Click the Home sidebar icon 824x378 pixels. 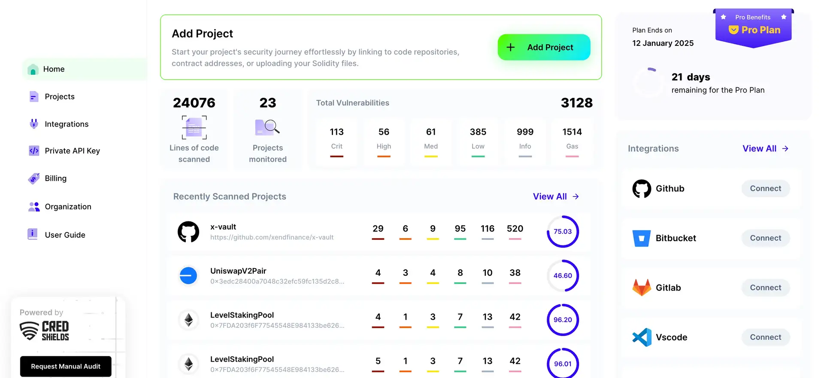tap(33, 70)
